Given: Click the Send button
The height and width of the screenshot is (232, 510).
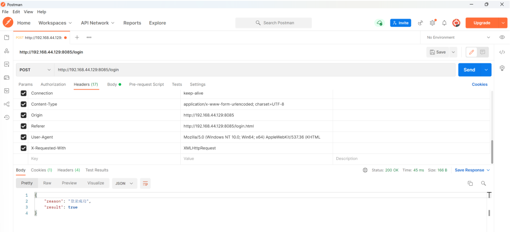Looking at the screenshot, I should [x=469, y=70].
